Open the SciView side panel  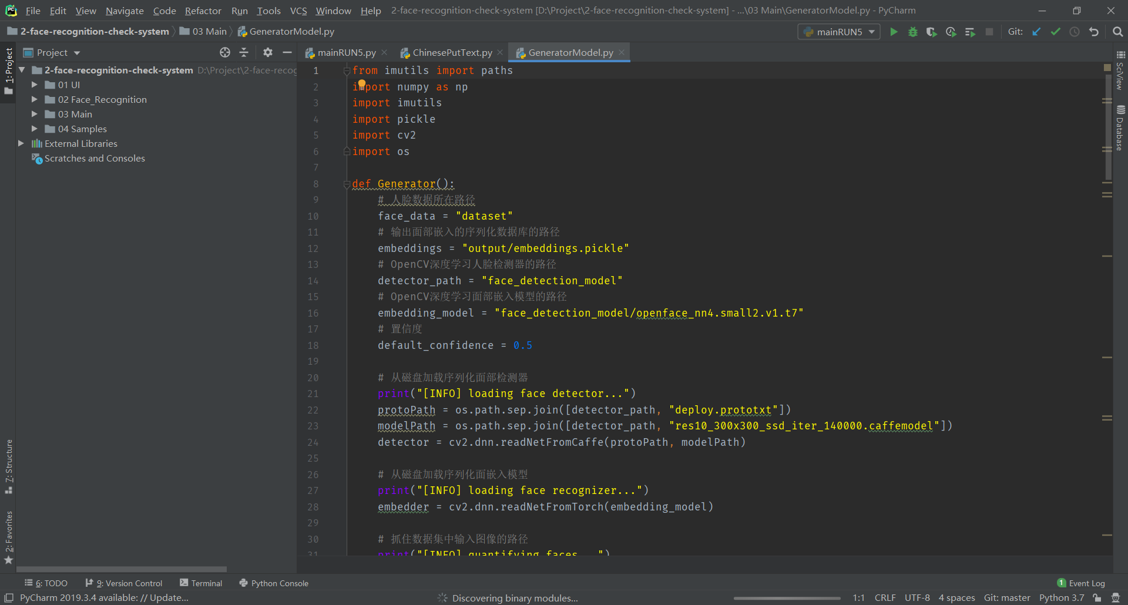(1120, 70)
